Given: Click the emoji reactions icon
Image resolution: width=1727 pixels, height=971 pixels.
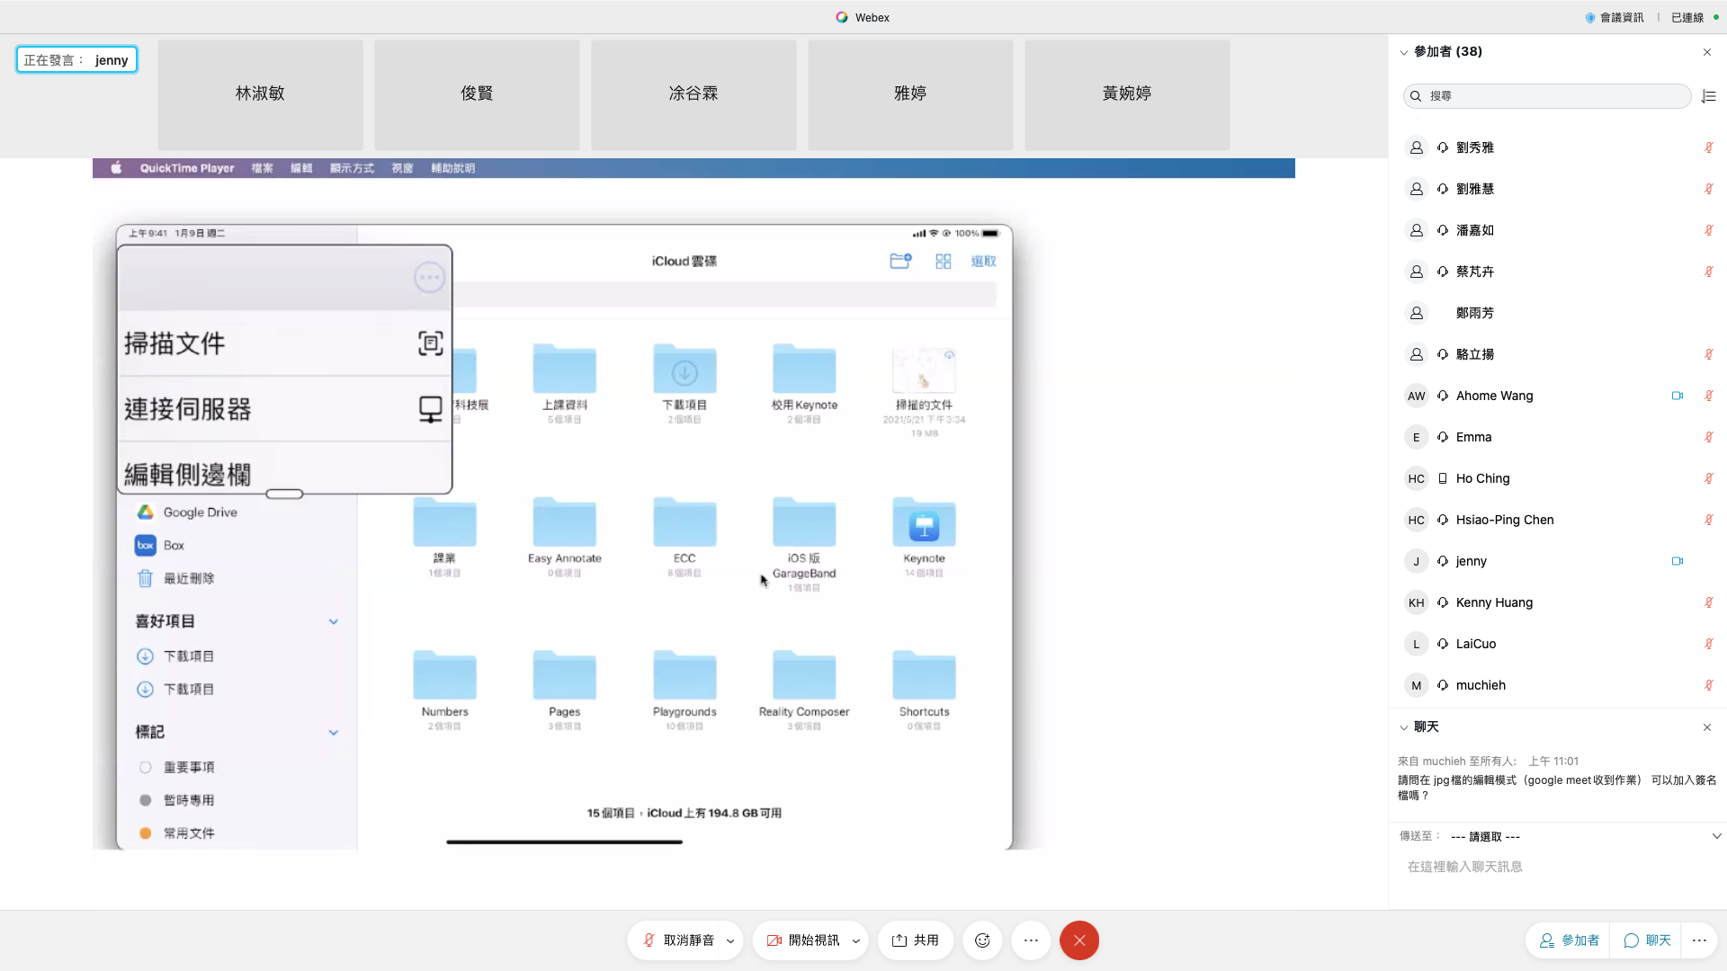Looking at the screenshot, I should [982, 940].
